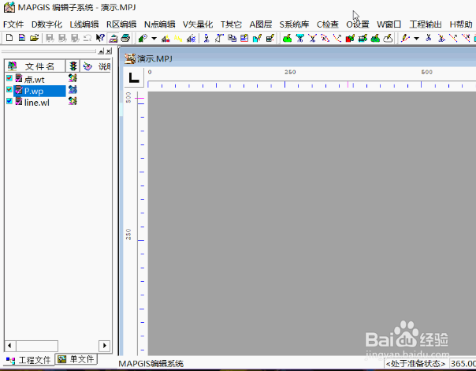Screen dimensions: 476x371
Task: Open the N点编辑 menu
Action: [x=160, y=24]
